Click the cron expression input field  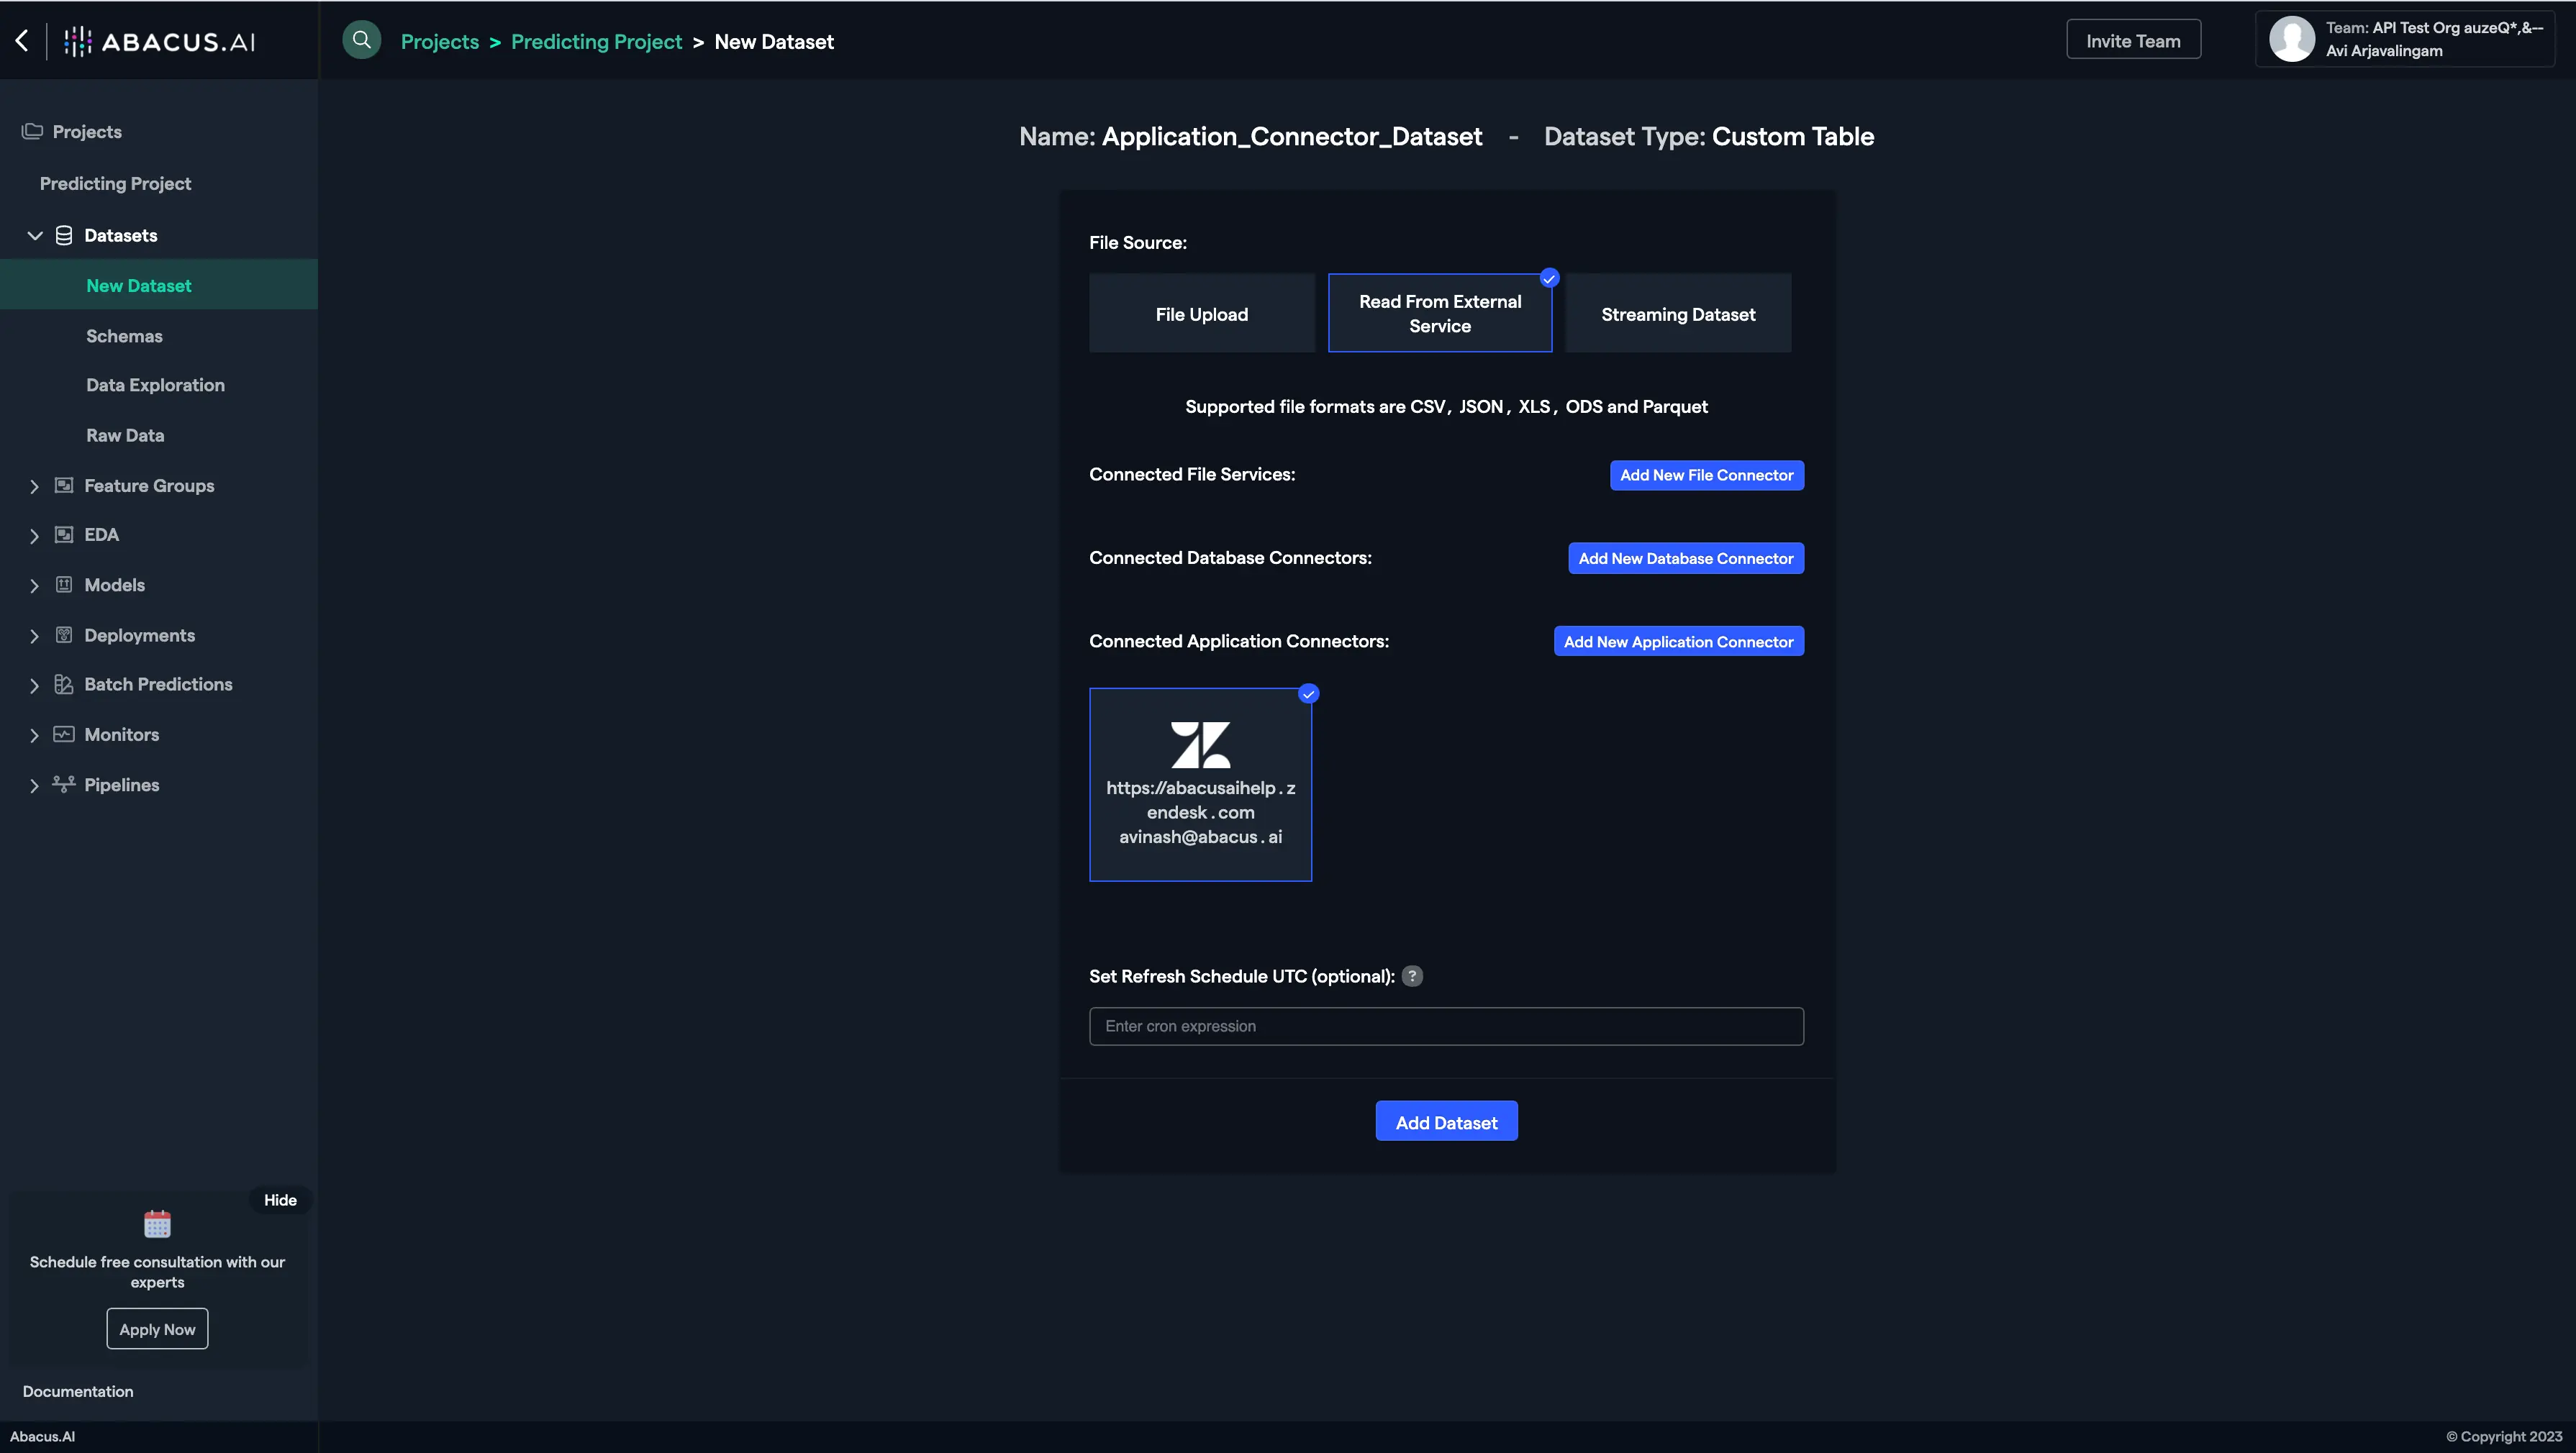(x=1446, y=1025)
